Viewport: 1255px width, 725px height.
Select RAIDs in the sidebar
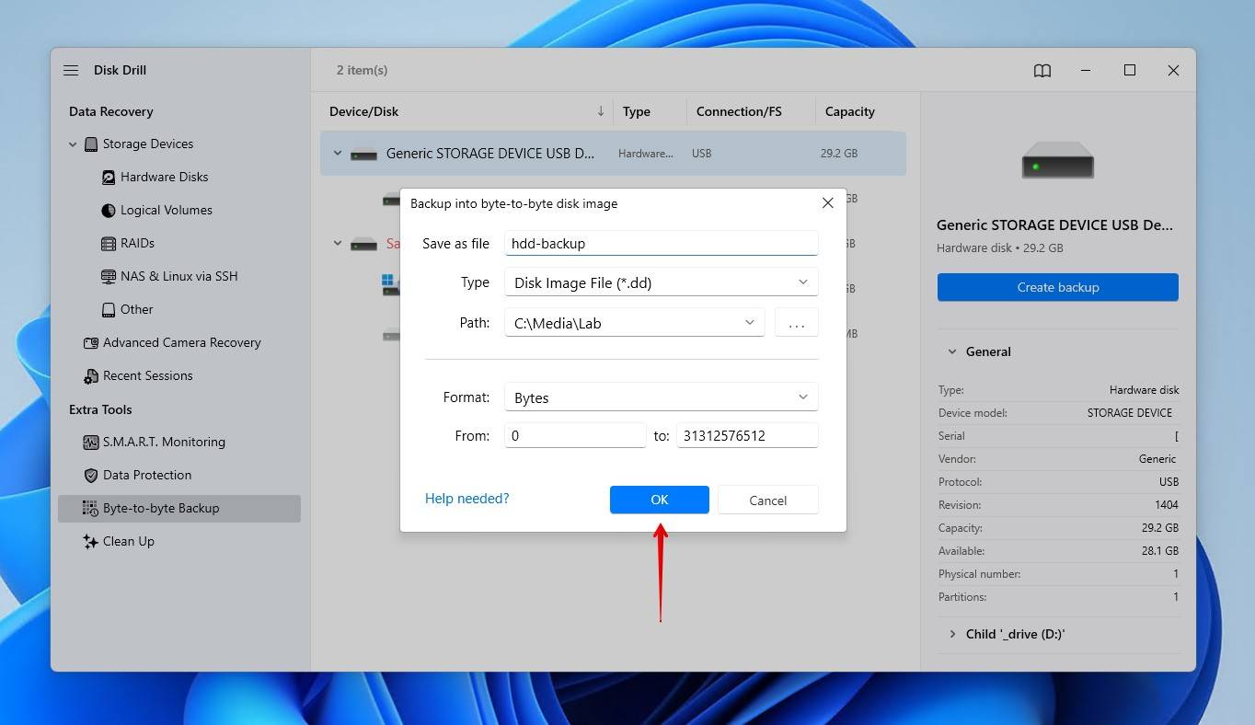point(137,243)
